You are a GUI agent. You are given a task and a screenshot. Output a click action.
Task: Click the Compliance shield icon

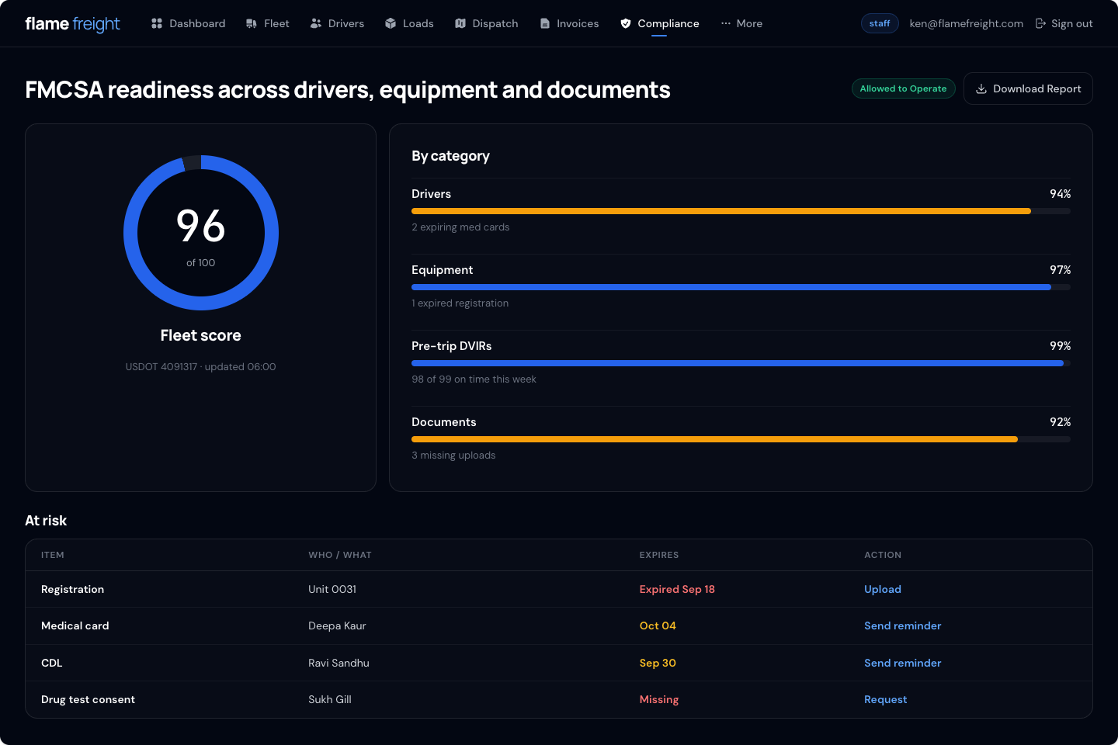pyautogui.click(x=626, y=23)
